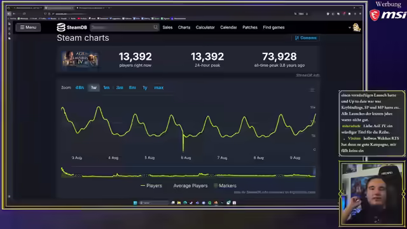Image resolution: width=407 pixels, height=229 pixels.
Task: Open the SteamDB Menu button
Action: (x=28, y=27)
